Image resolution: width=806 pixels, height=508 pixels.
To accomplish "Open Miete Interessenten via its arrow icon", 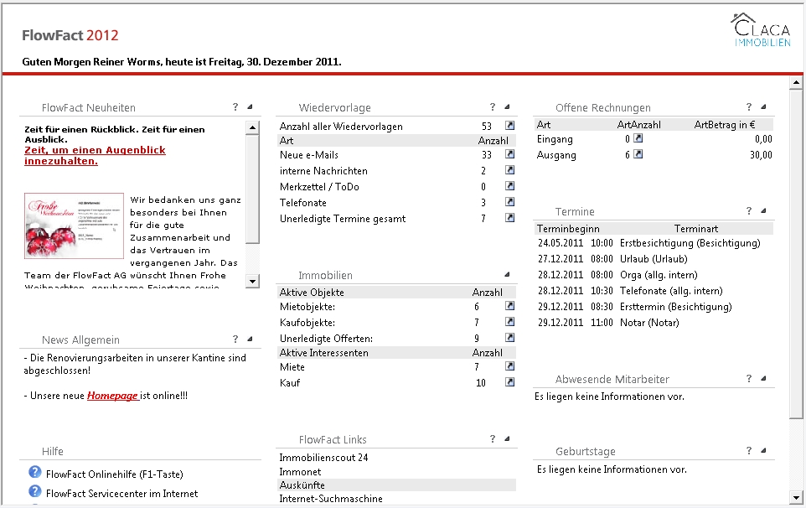I will 509,366.
